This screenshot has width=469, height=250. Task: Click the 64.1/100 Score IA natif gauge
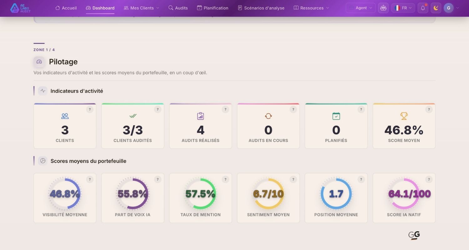click(404, 194)
